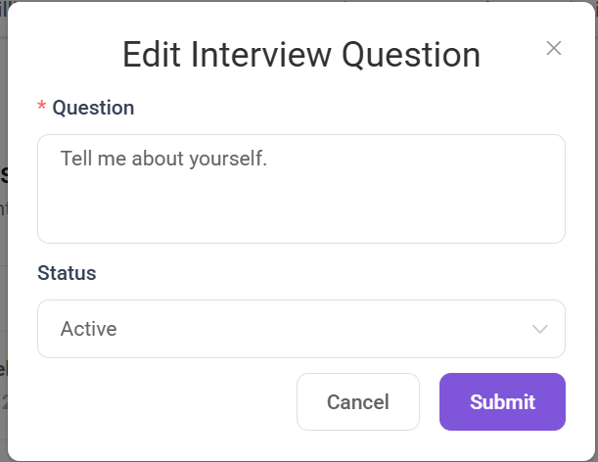Click the Question field label

click(x=93, y=108)
